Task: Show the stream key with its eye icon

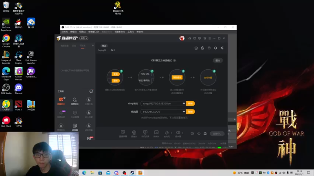Action: pyautogui.click(x=184, y=111)
